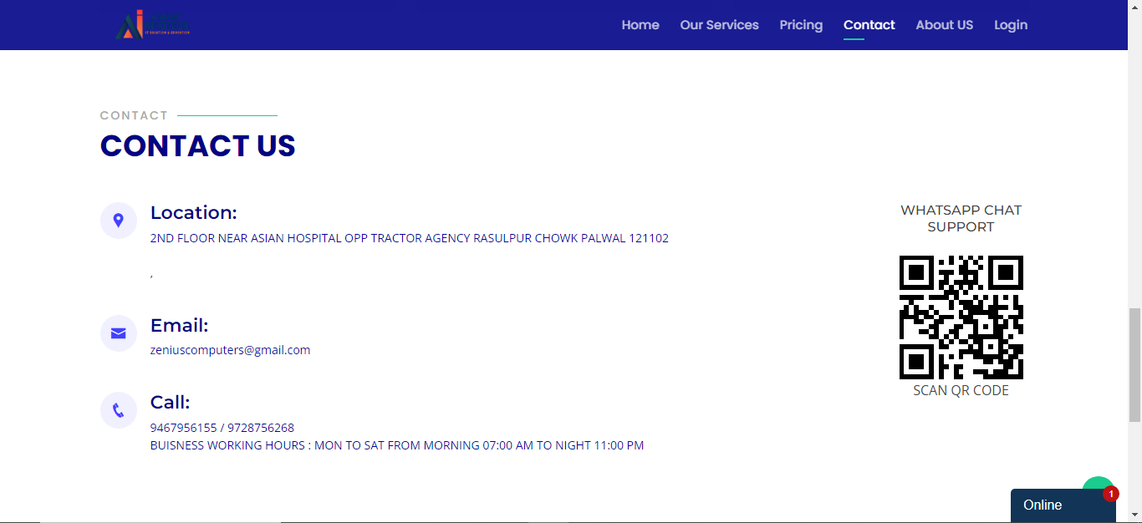This screenshot has width=1142, height=523.
Task: Click the zeniuscomputers@gmail.com email address
Action: point(230,350)
